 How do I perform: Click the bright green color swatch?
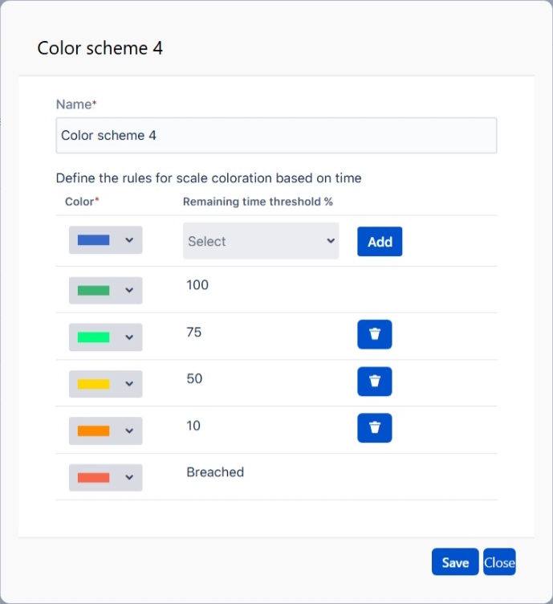coord(93,337)
